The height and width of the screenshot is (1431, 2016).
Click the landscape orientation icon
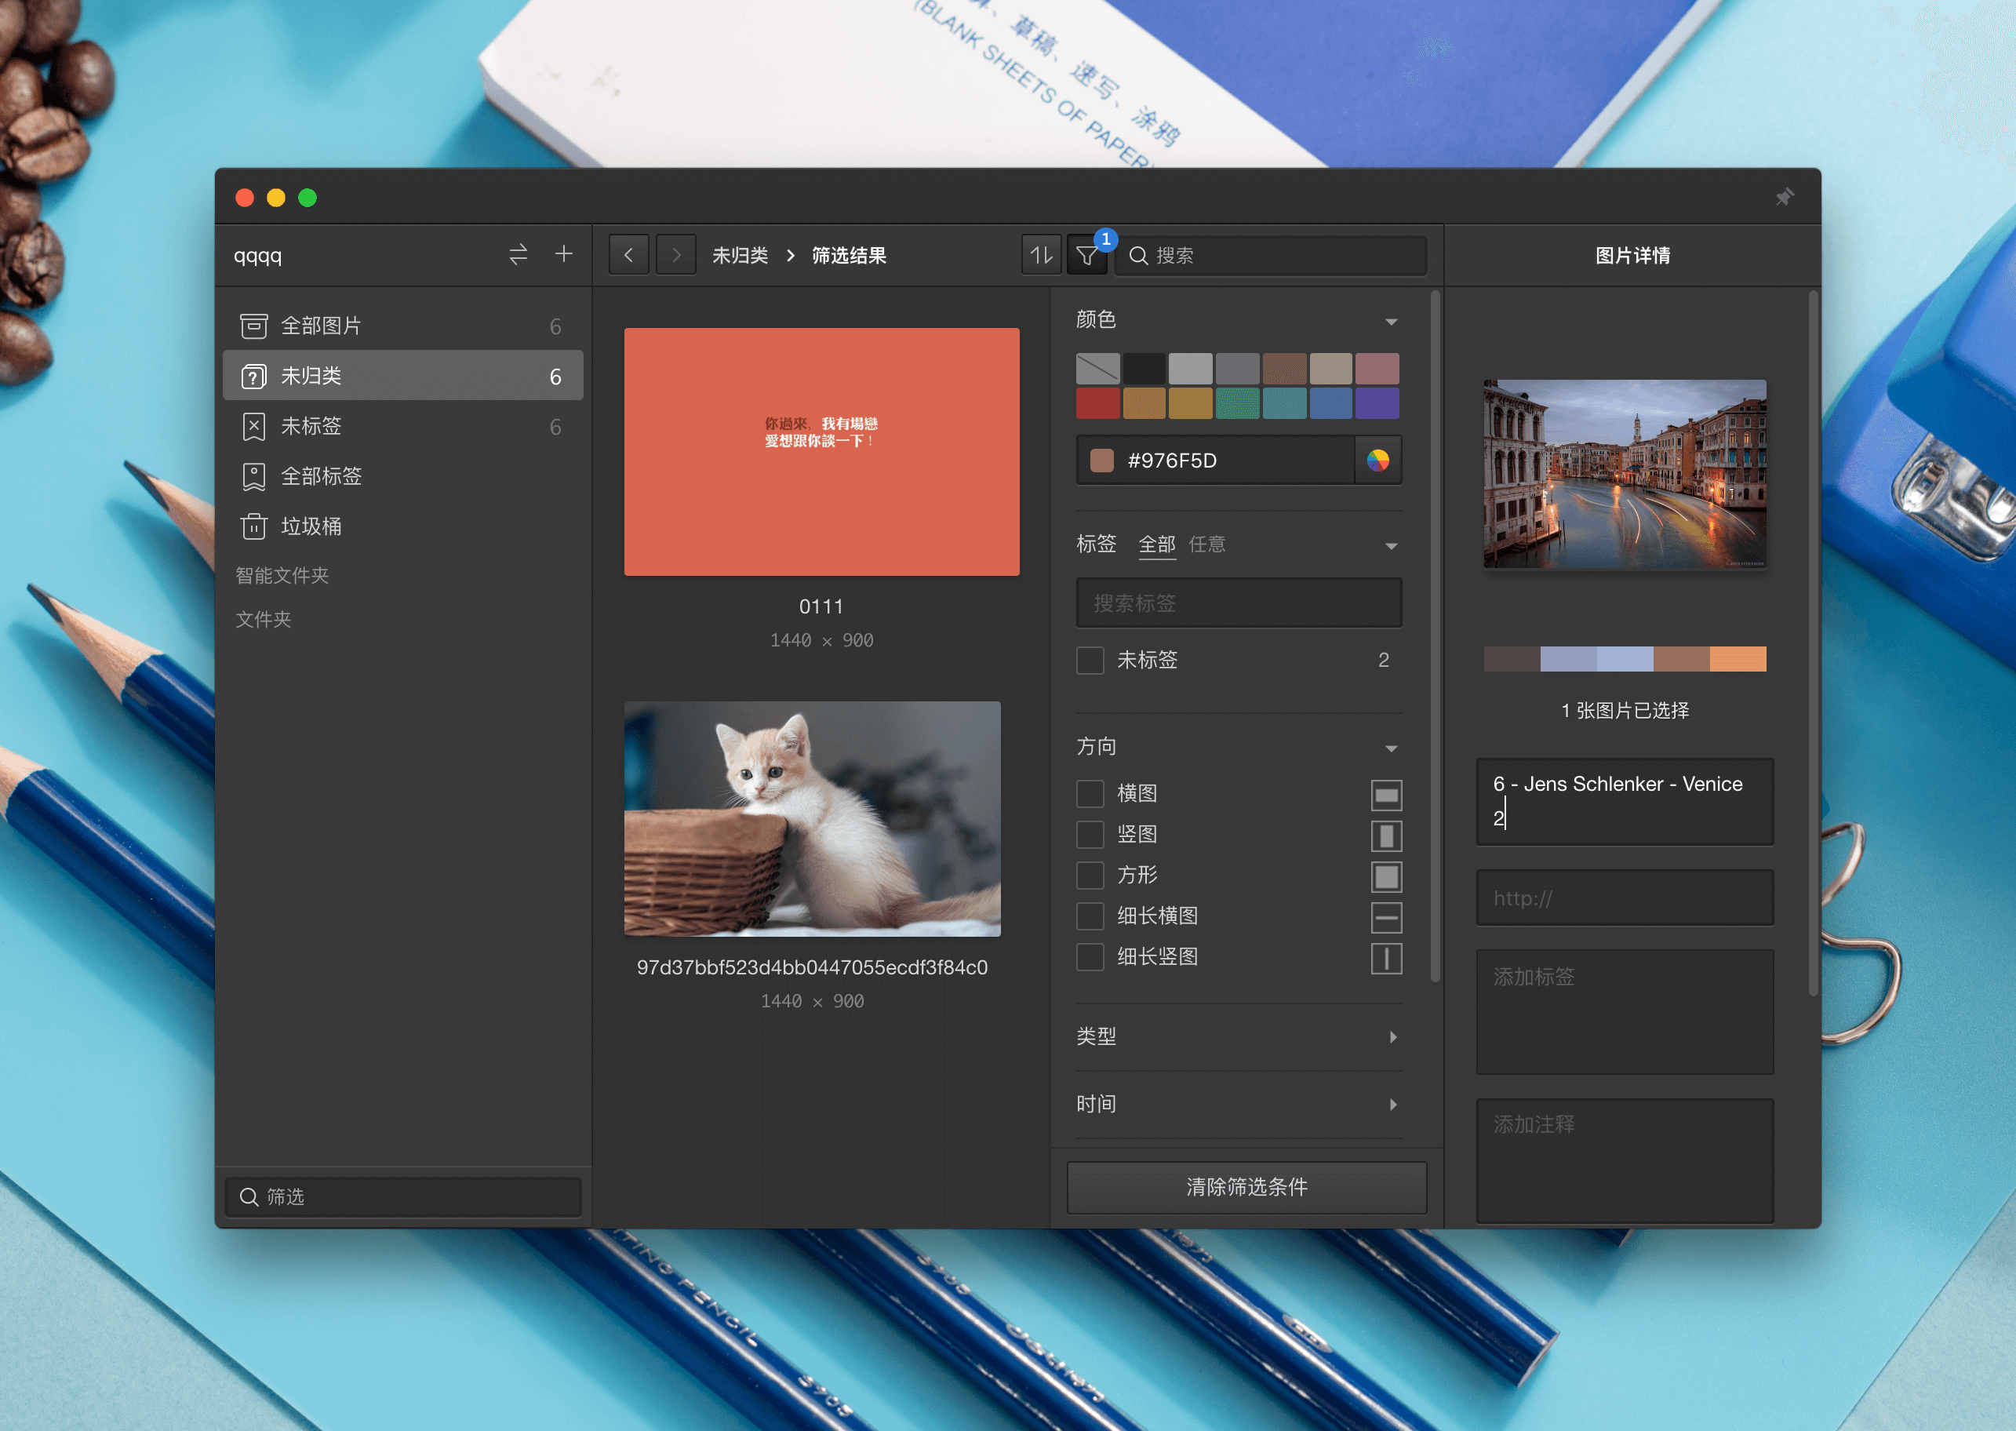coord(1386,796)
